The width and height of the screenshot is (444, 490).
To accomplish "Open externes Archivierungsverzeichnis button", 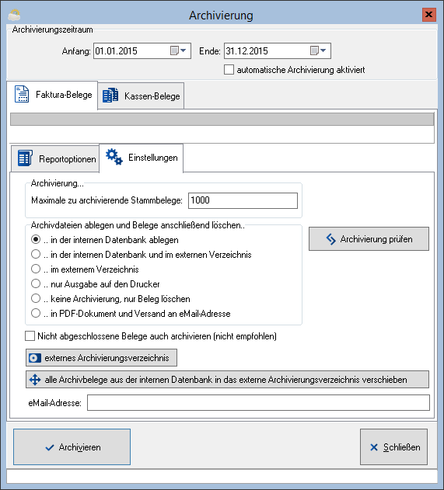I will pyautogui.click(x=101, y=358).
